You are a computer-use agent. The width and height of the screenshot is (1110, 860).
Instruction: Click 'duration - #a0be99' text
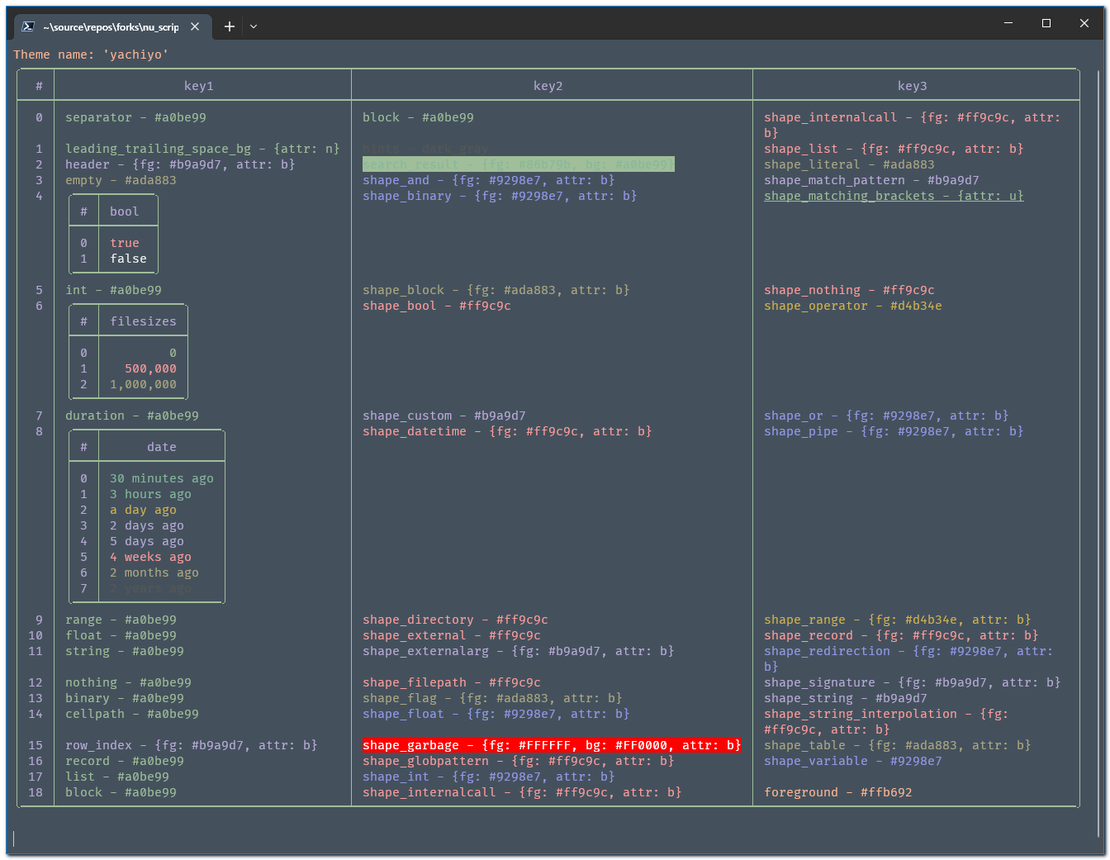[132, 416]
